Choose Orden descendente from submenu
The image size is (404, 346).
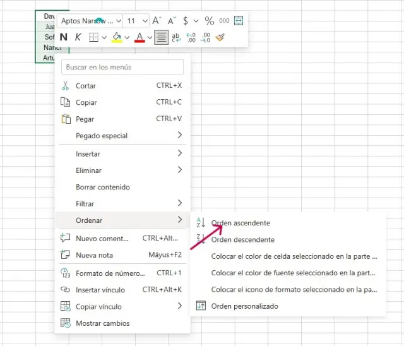[x=243, y=240]
